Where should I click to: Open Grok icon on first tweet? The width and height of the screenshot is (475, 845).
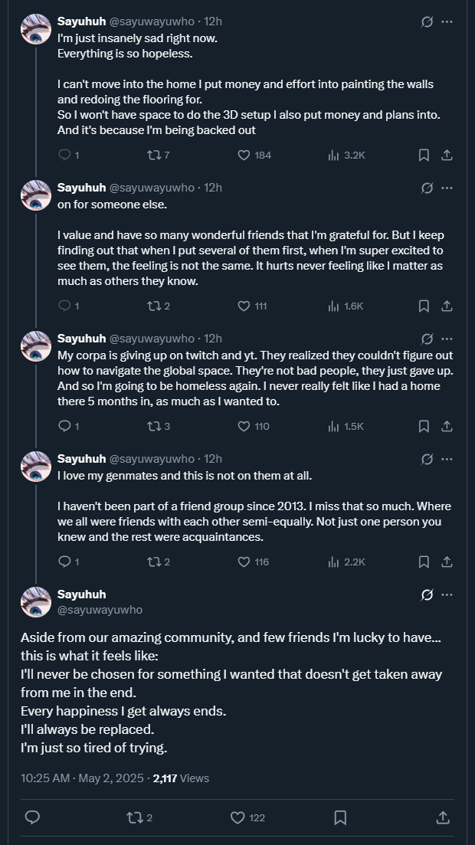[x=427, y=21]
